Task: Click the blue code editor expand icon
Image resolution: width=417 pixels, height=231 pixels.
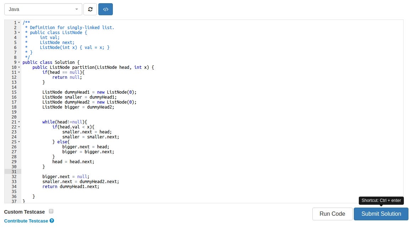Action: 105,9
